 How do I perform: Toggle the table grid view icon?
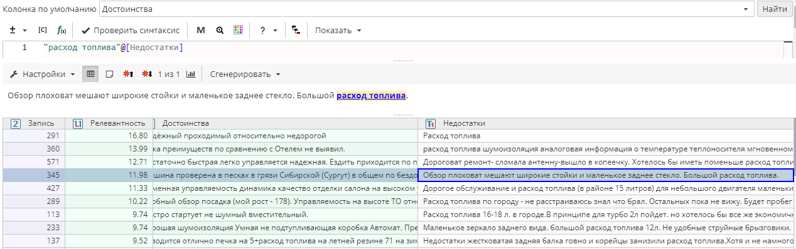[x=90, y=74]
